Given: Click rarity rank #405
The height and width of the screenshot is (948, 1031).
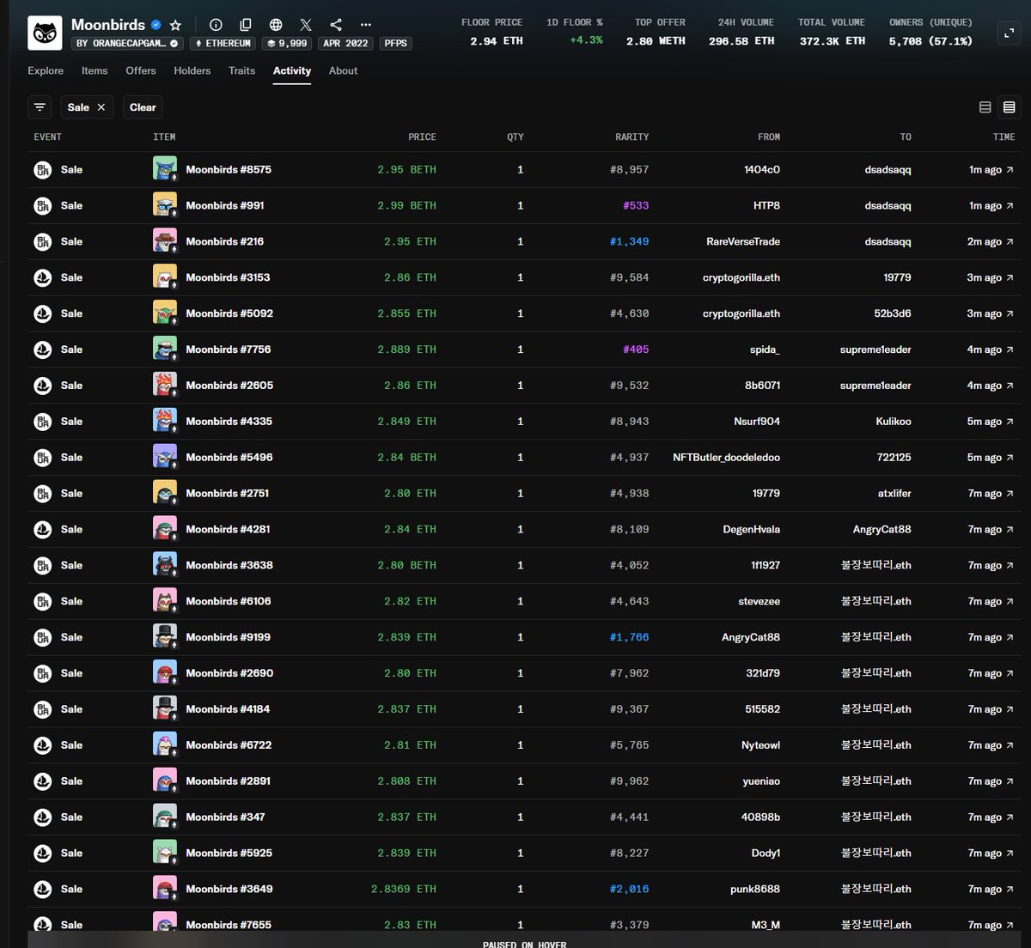Looking at the screenshot, I should [x=636, y=350].
